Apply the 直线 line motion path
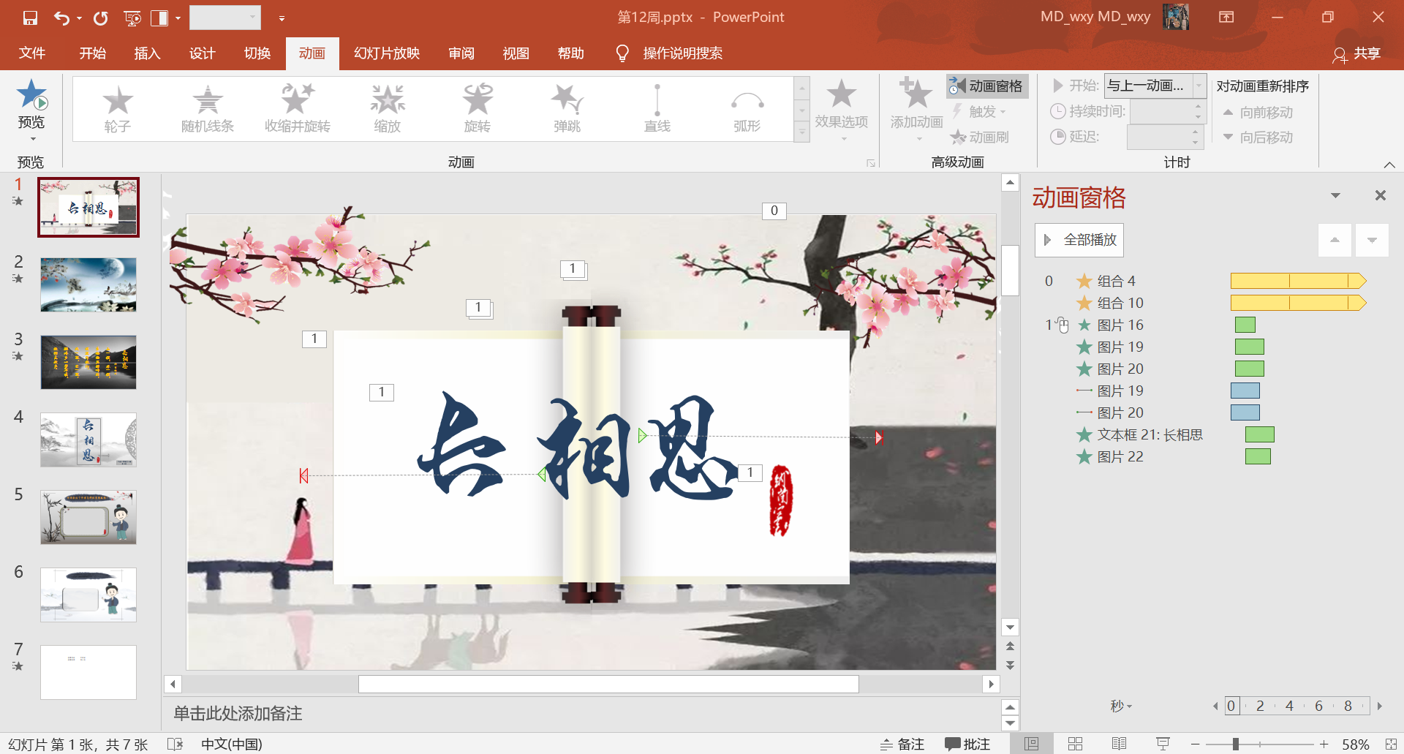This screenshot has width=1404, height=754. (x=657, y=110)
